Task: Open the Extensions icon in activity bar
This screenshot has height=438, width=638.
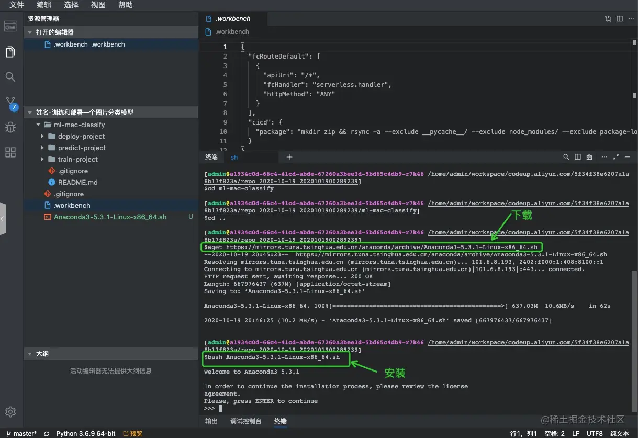Action: click(10, 152)
